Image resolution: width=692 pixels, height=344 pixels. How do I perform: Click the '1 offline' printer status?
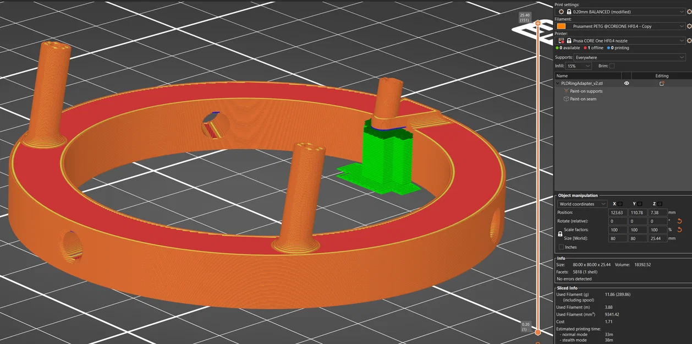pos(594,48)
